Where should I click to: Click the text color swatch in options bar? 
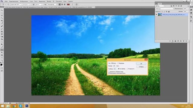point(68,4)
